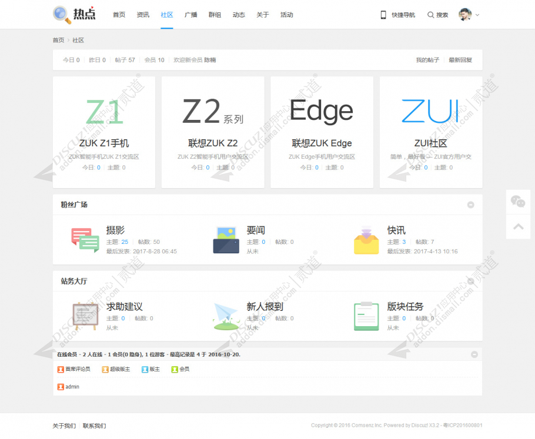Screen dimensions: 535x439
Task: Click the green Z1 forum logo
Action: point(104,112)
